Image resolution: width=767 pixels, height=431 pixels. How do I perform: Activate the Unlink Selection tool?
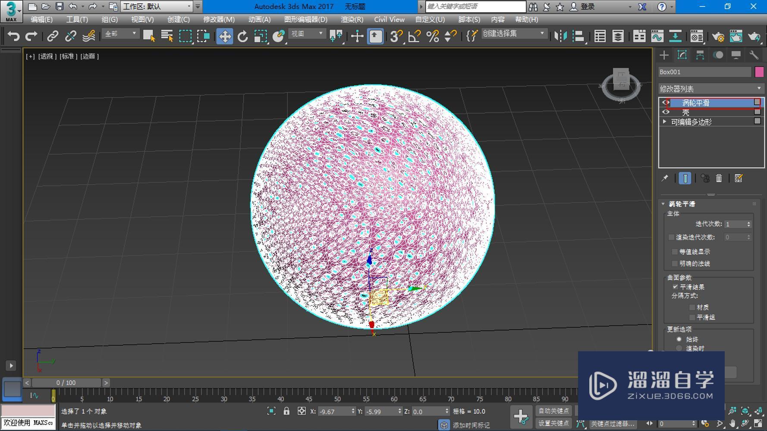point(71,36)
